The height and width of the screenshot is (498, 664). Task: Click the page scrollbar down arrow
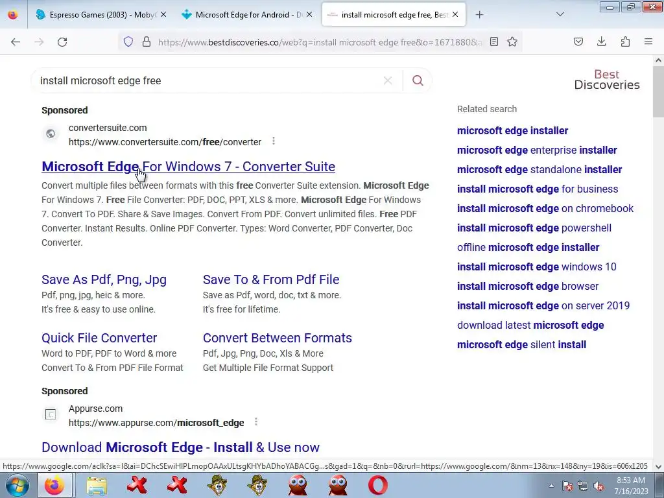(x=658, y=466)
